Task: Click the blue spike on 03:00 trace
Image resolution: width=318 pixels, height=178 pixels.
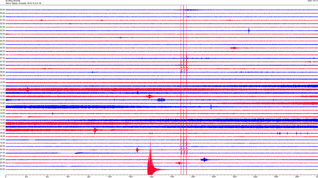Action: [249, 31]
